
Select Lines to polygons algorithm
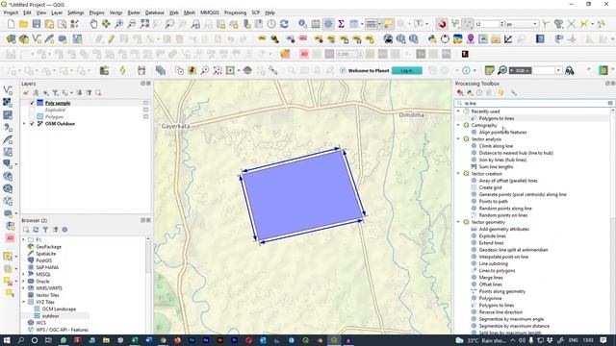coord(497,271)
